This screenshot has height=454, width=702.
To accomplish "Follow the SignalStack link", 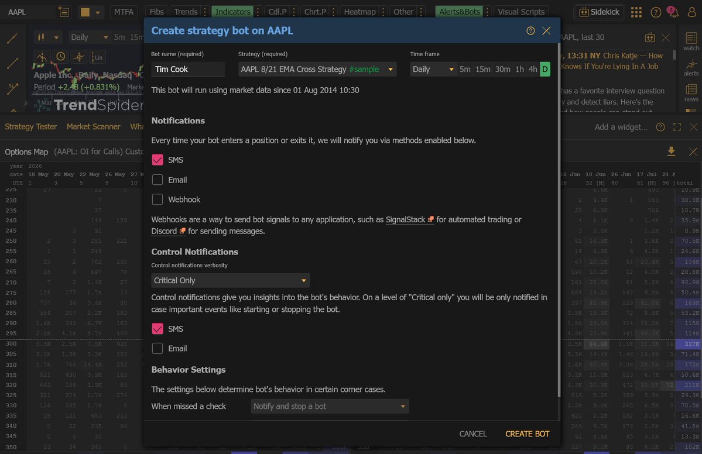I will coord(410,219).
